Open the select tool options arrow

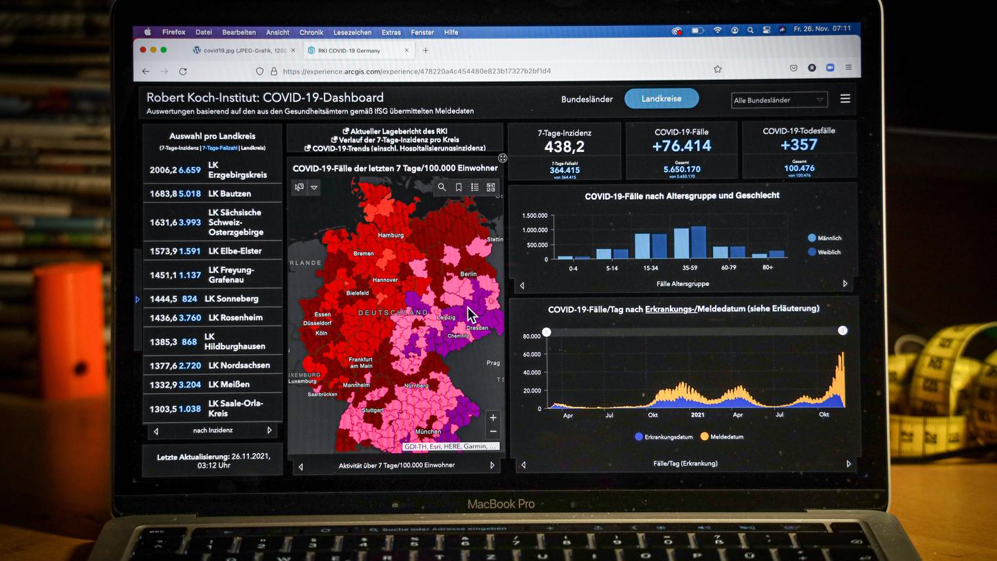click(314, 187)
